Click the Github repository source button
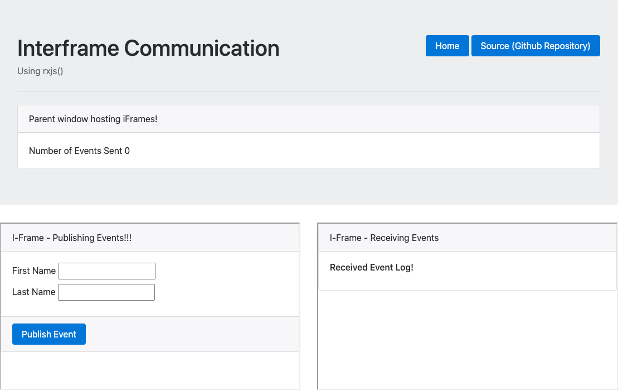618x391 pixels. tap(536, 46)
